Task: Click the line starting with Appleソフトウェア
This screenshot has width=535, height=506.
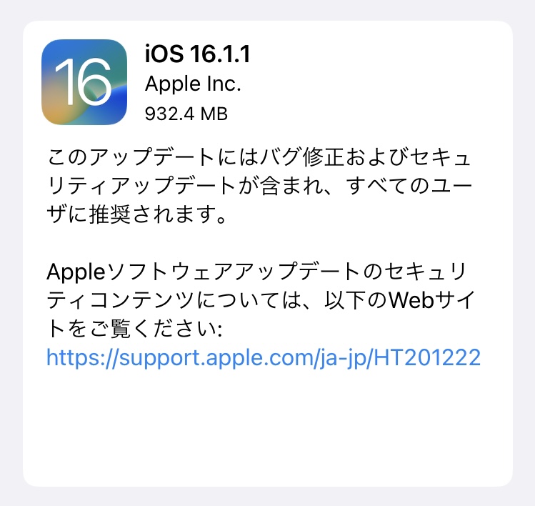Action: point(256,272)
